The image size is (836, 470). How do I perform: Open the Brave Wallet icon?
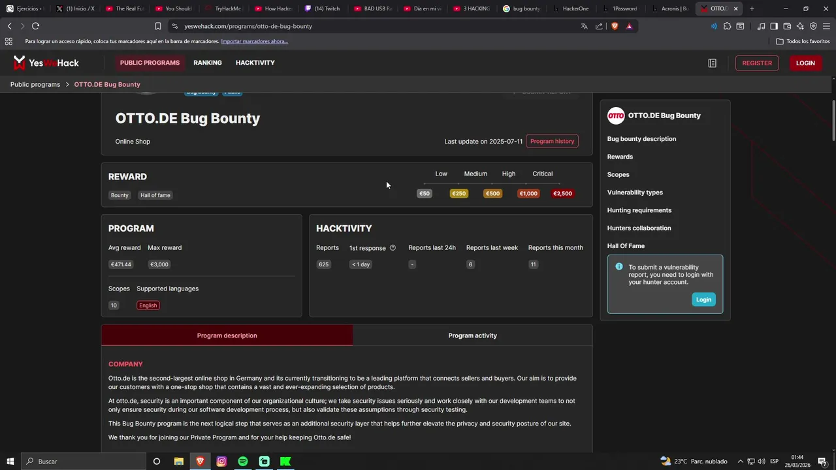(x=787, y=26)
